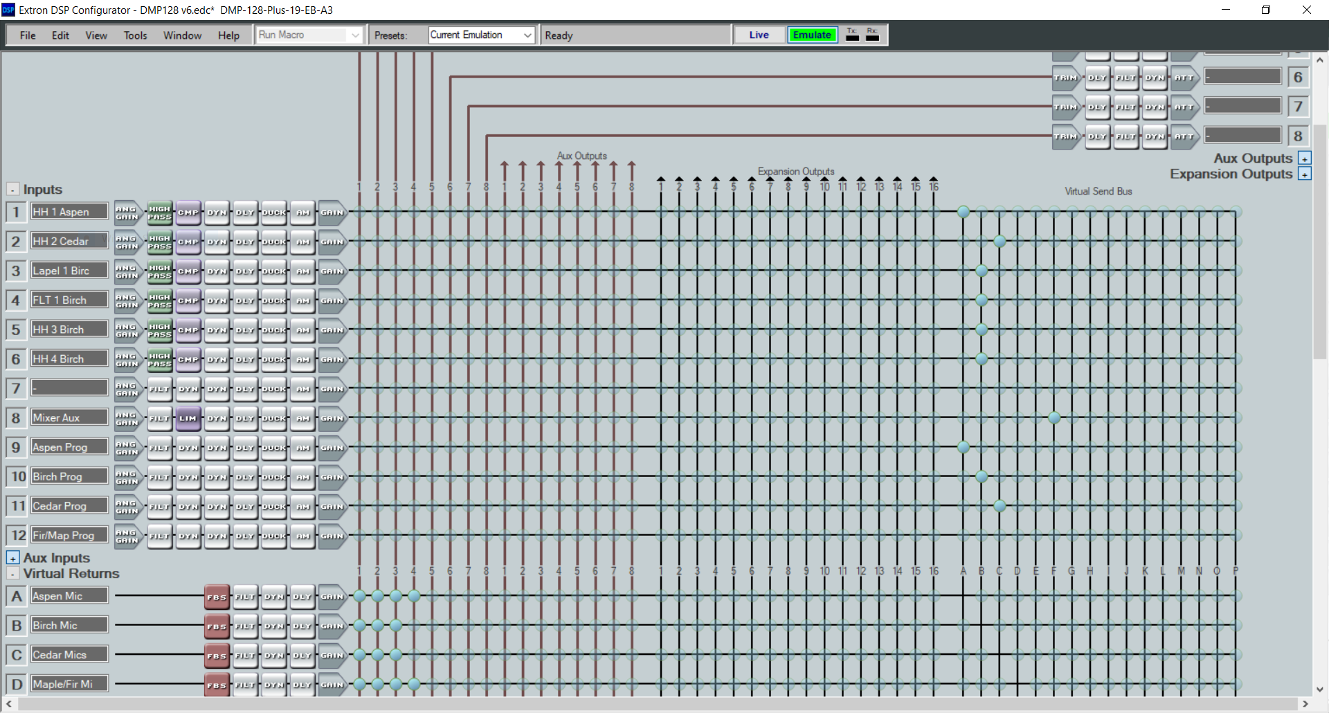Open the DYN block for output 8
The width and height of the screenshot is (1329, 713).
(x=1155, y=136)
